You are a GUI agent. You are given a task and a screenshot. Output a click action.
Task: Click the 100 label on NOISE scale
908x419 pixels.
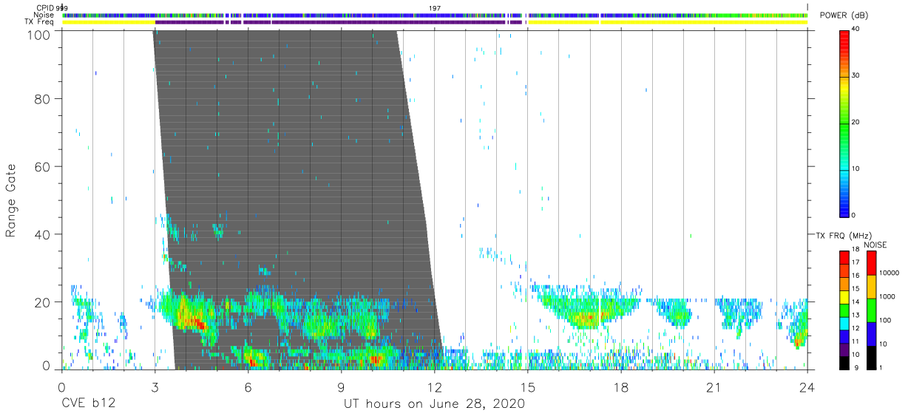point(886,320)
